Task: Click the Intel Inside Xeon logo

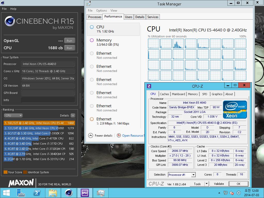Action: click(x=235, y=109)
